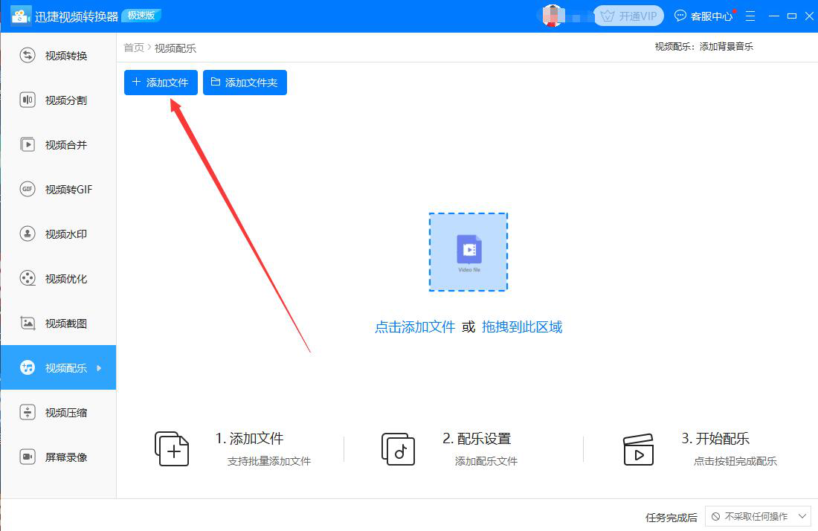Screen dimensions: 818x531
Task: Click the 视频优化 optimize icon
Action: (x=27, y=278)
